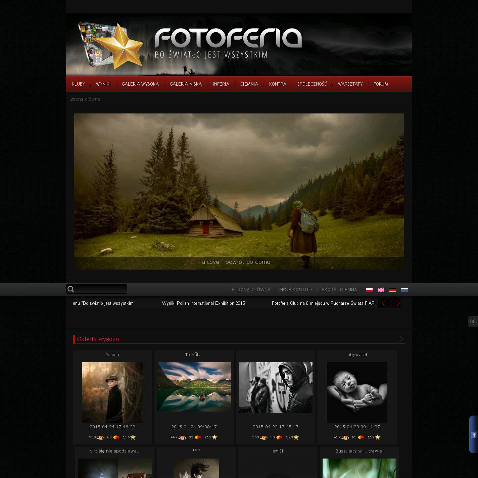Open the Społeczność menu
Viewport: 478px width, 478px height.
point(312,84)
